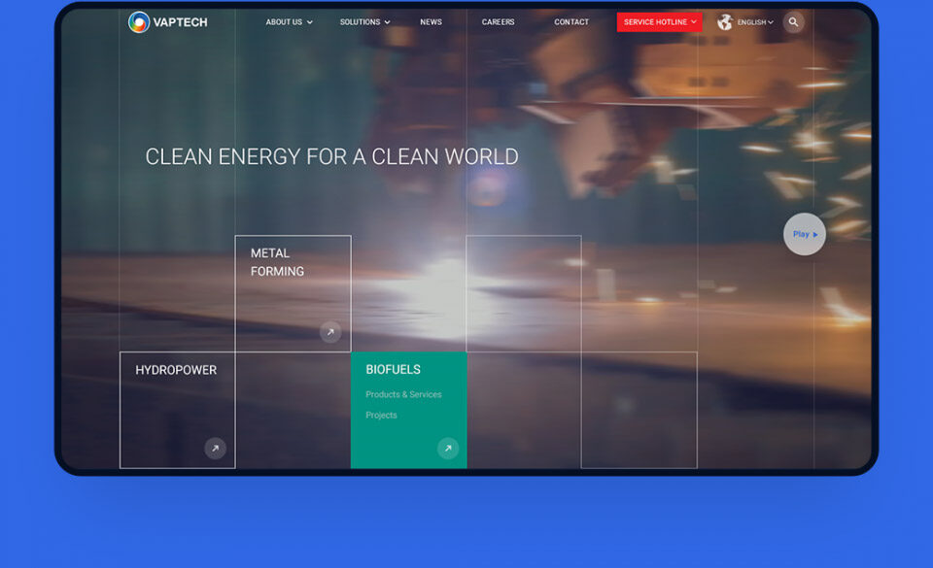Go to the News page

tap(431, 22)
